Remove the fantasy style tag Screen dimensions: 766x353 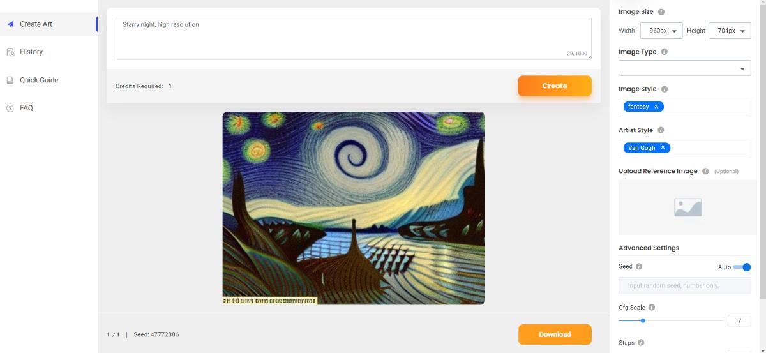point(656,107)
